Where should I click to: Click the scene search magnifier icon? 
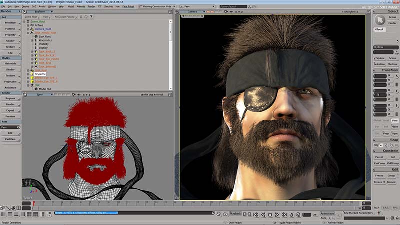(249, 7)
